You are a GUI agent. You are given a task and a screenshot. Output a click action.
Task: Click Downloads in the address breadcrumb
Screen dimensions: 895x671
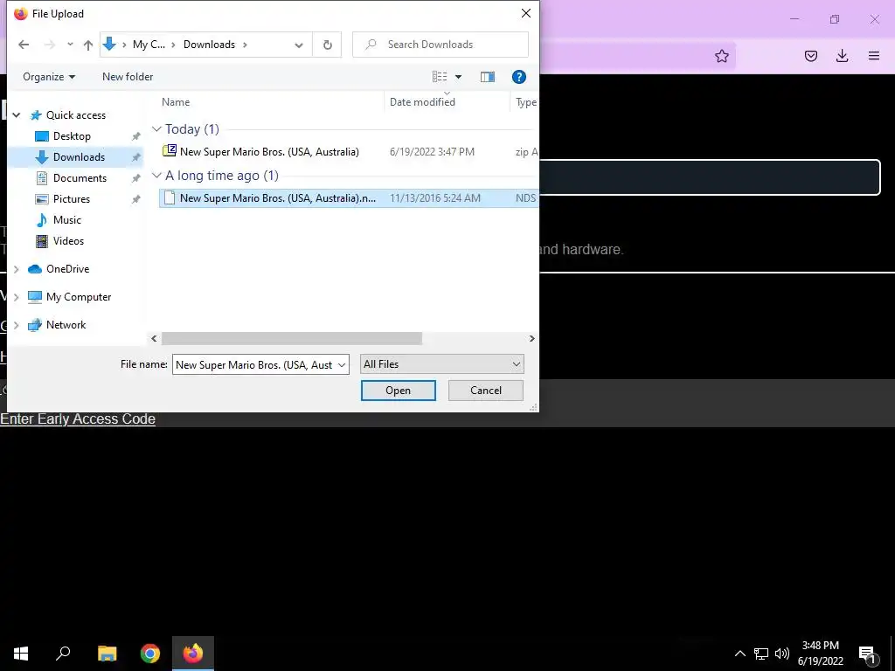[209, 45]
